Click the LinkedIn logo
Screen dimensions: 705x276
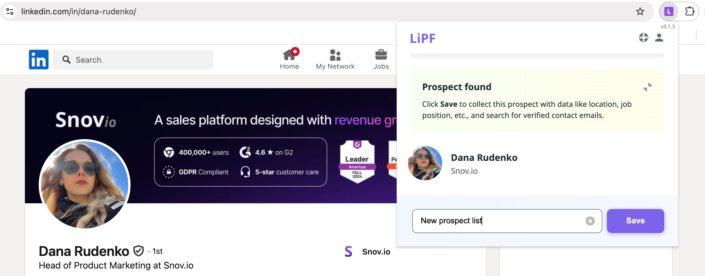[x=39, y=60]
